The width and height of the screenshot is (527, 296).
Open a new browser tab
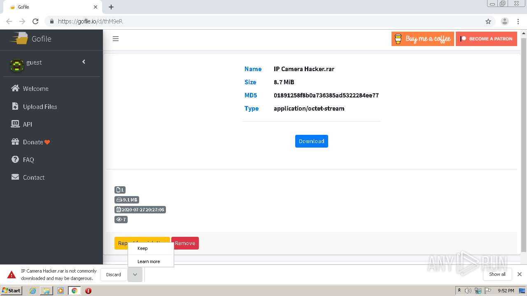pyautogui.click(x=111, y=7)
